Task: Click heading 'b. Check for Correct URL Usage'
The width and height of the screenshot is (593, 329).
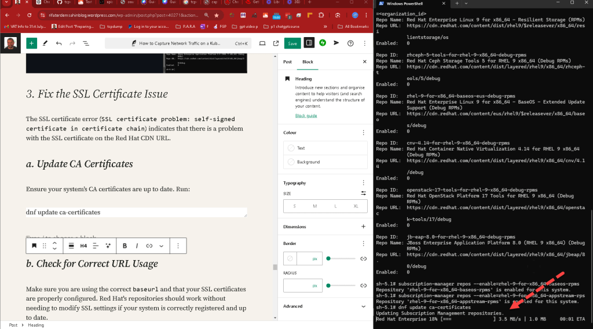Action: click(x=92, y=264)
